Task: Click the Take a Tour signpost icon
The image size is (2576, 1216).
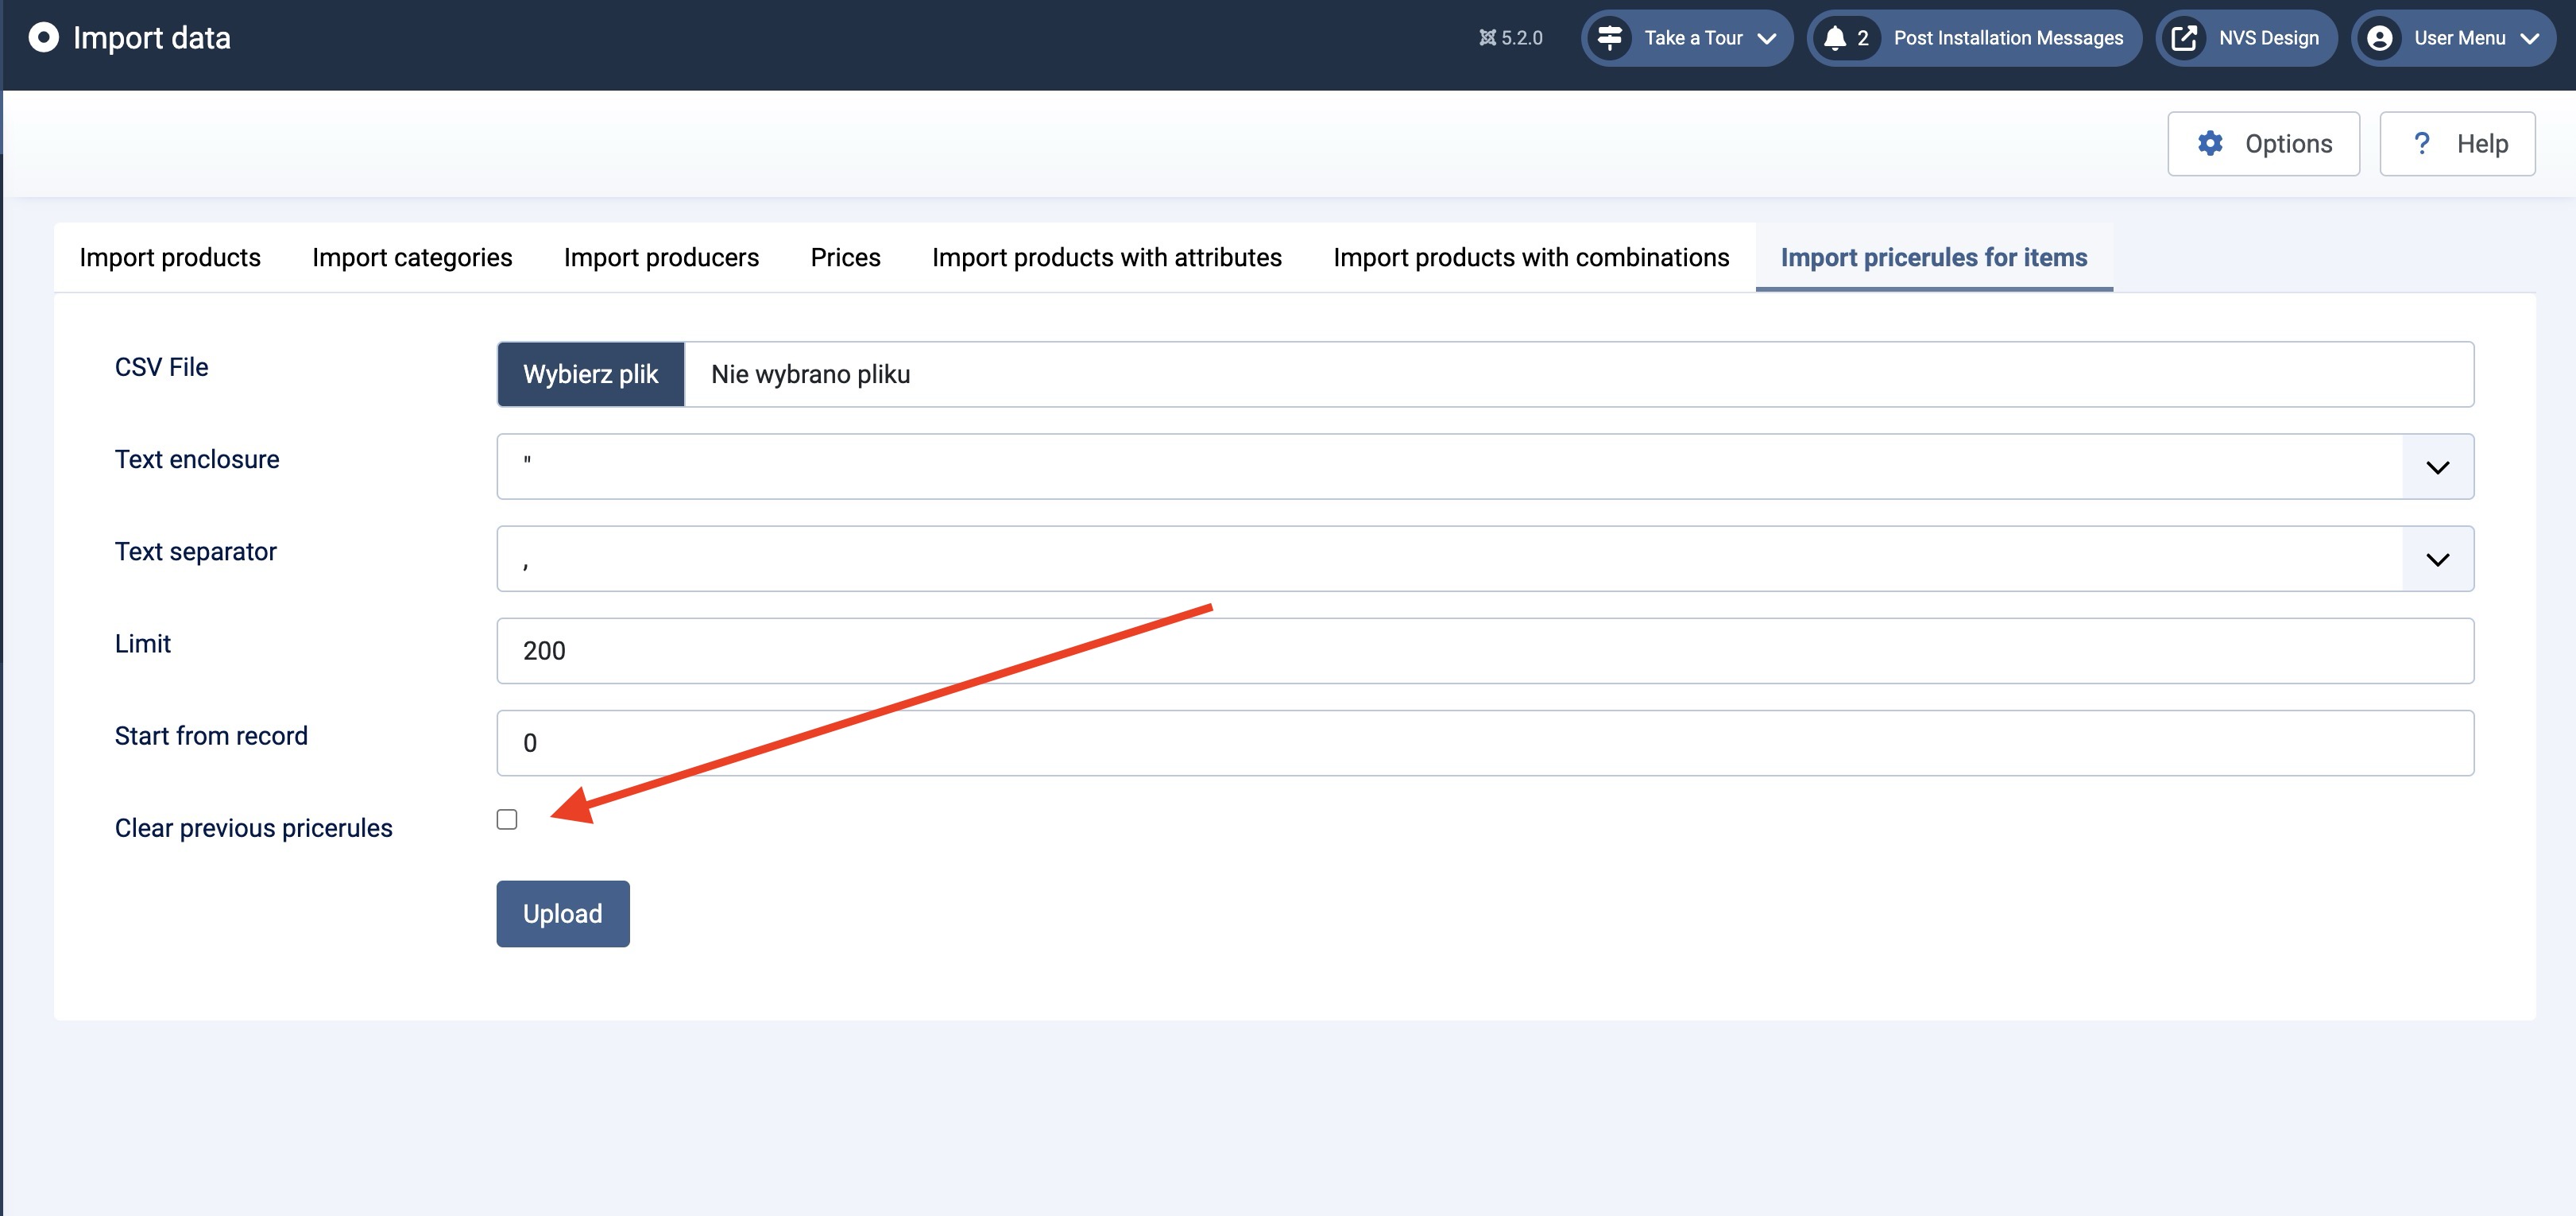Action: click(1609, 38)
